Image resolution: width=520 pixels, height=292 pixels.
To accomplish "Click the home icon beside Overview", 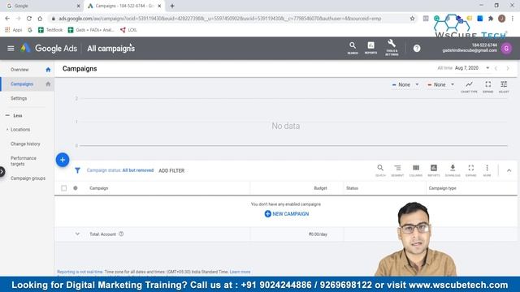I will coord(48,70).
